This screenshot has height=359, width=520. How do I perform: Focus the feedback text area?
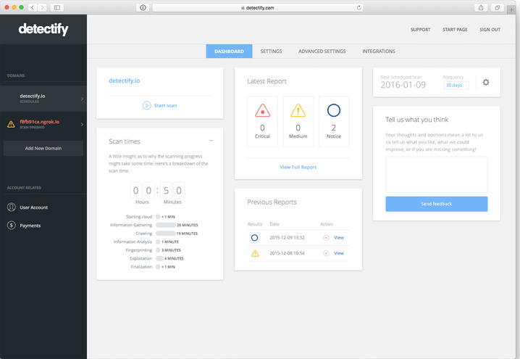point(437,175)
